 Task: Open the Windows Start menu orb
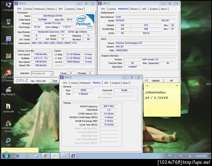pos(6,156)
